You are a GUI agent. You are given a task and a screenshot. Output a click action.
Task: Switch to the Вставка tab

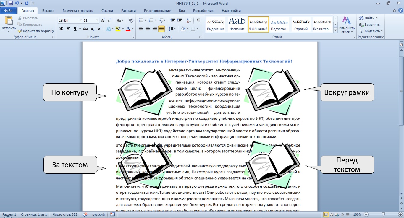[48, 11]
